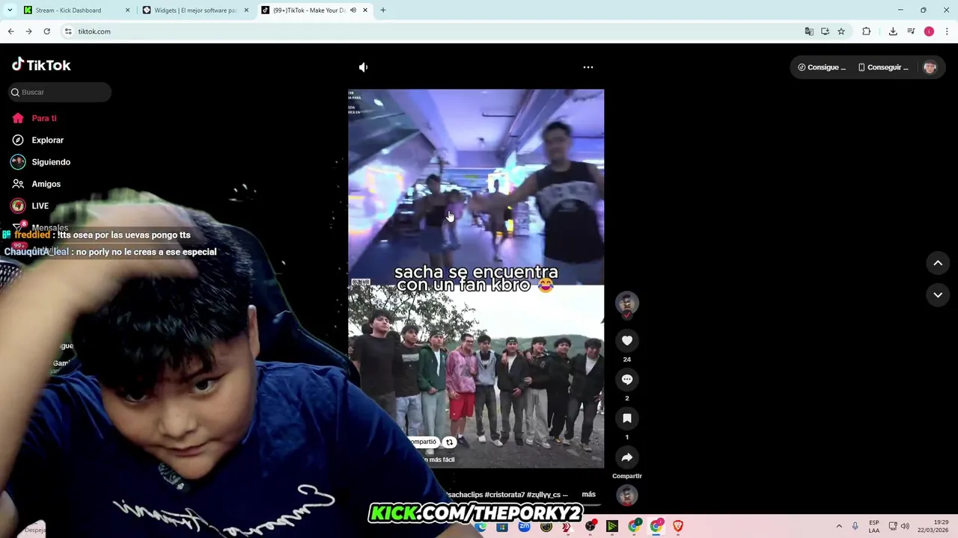This screenshot has height=538, width=958.
Task: Go back in the browser
Action: 10,31
